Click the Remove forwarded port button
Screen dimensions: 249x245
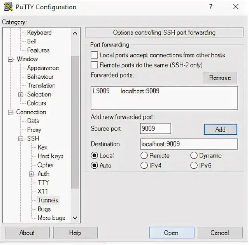point(220,78)
